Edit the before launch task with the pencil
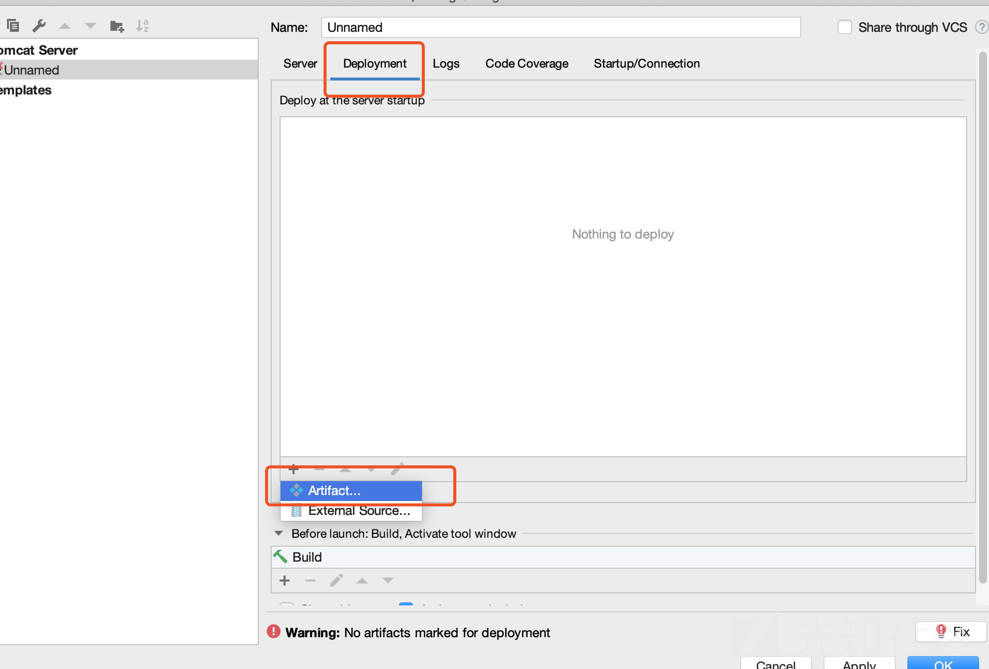989x669 pixels. click(x=337, y=581)
